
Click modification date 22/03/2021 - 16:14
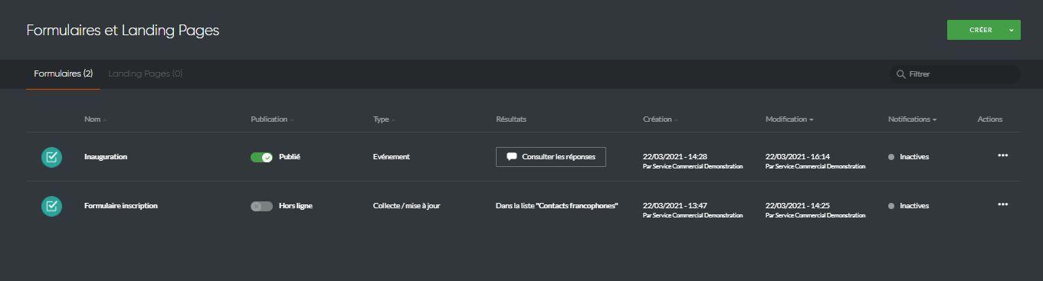tap(798, 156)
